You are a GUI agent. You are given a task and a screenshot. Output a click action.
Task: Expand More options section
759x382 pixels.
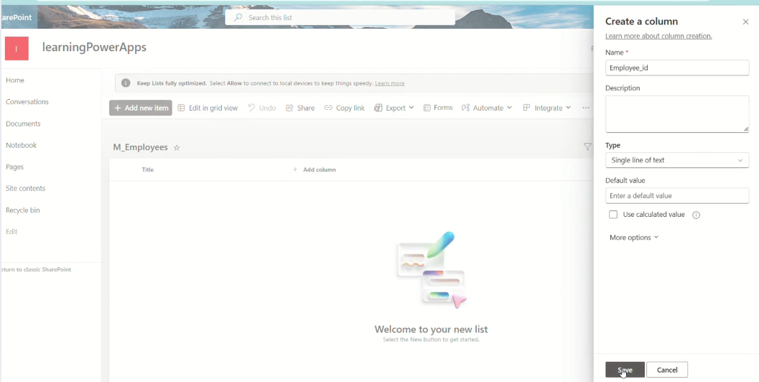(x=633, y=237)
